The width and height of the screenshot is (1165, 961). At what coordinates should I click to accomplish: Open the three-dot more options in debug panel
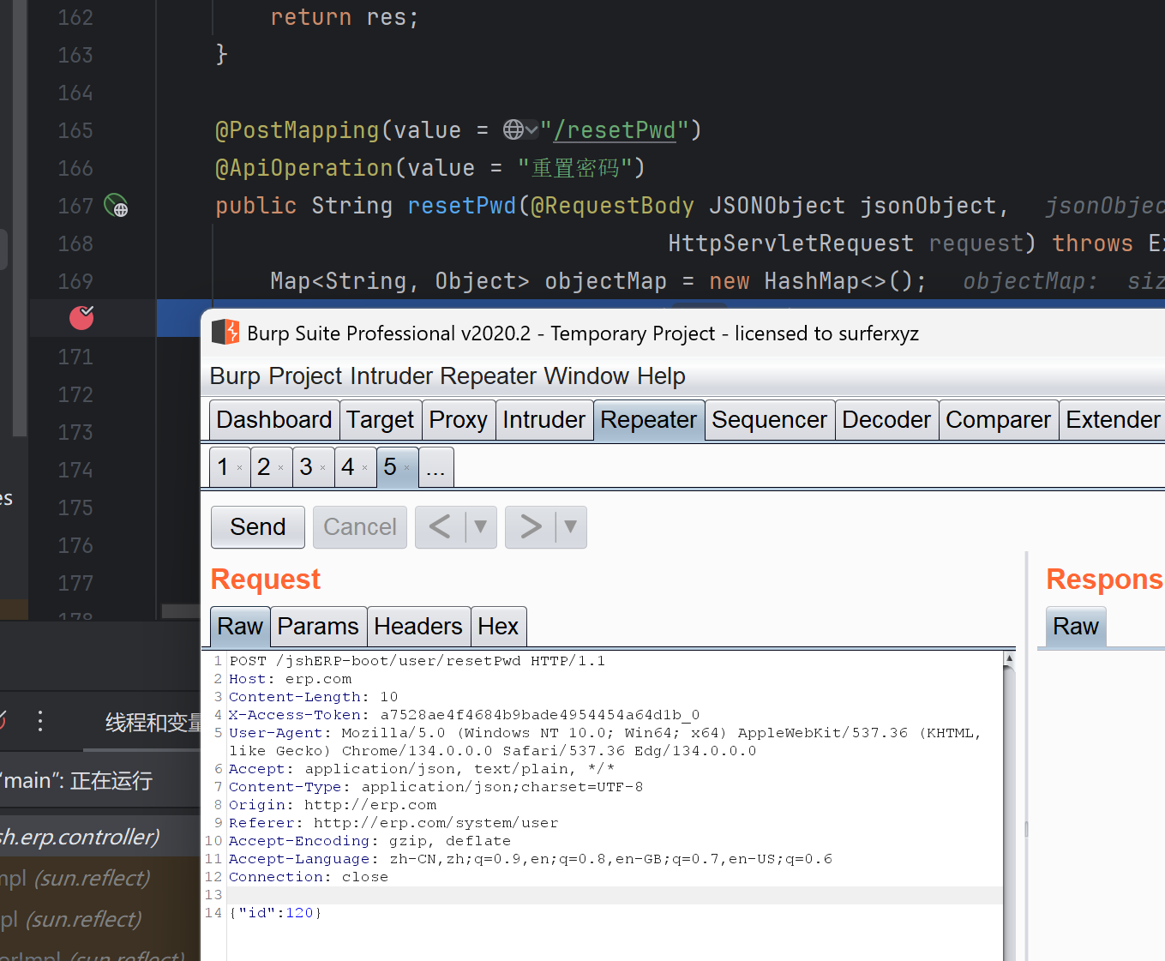[x=39, y=720]
